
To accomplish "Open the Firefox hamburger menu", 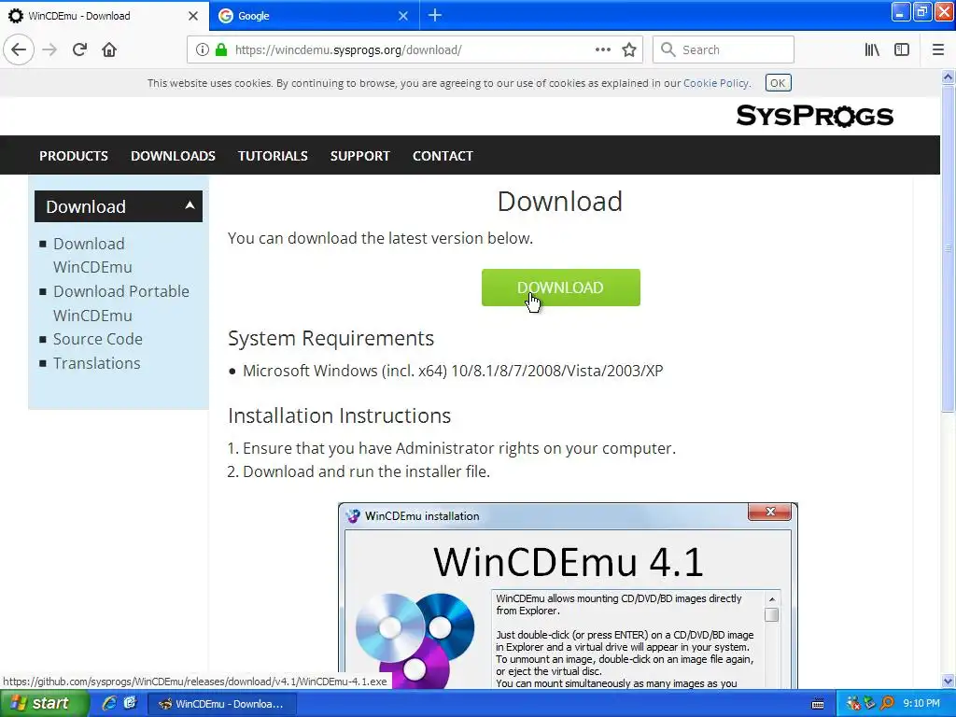I will [x=938, y=49].
